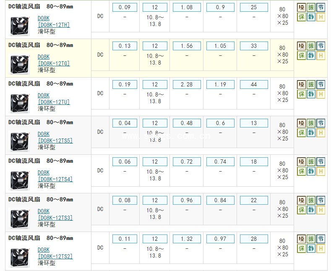Click D08K series link above [D08K-12TS5]
331x271 pixels.
tap(44, 134)
